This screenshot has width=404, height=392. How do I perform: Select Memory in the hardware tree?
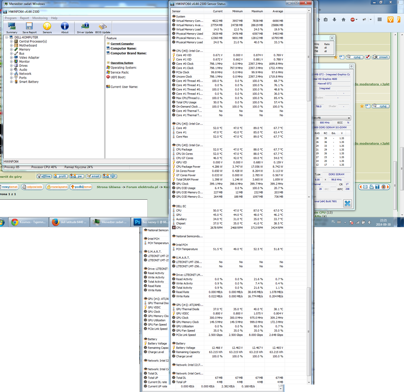pos(25,49)
